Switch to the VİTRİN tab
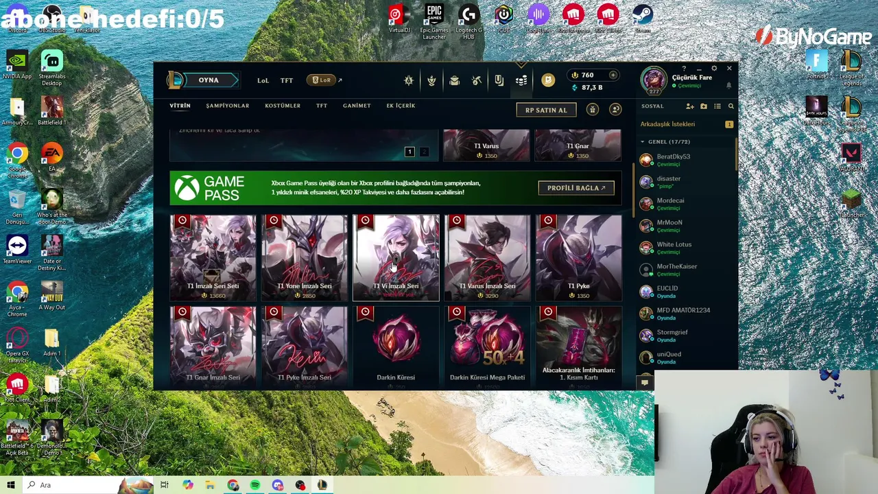This screenshot has width=878, height=494. pos(180,106)
